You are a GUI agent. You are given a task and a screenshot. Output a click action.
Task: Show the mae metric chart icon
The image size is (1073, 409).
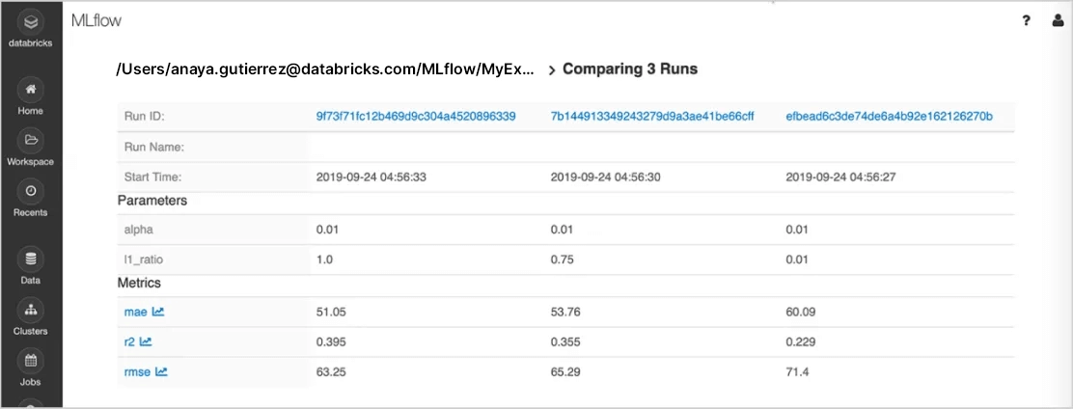coord(158,312)
